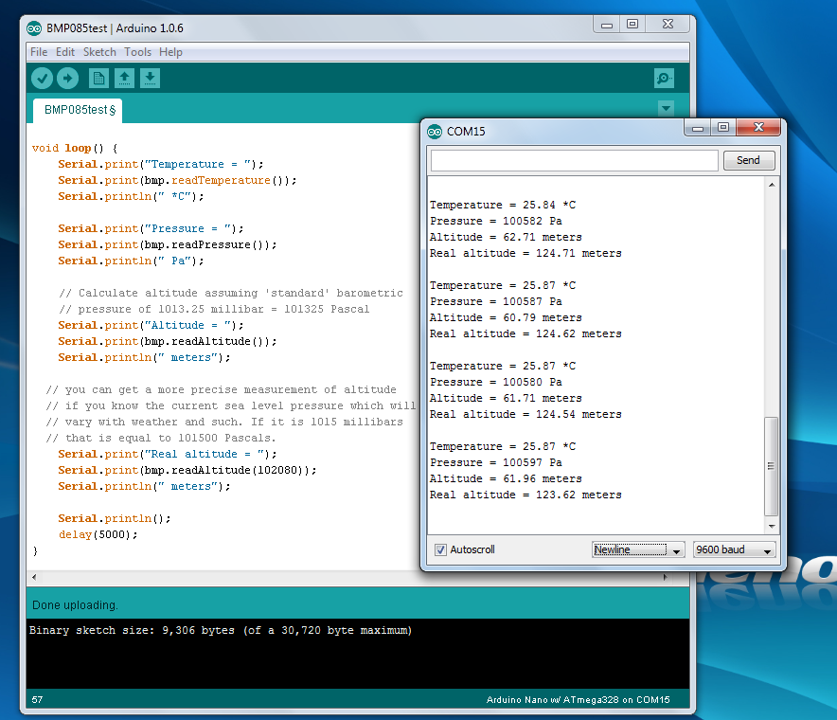Click the 'delay(5000);' code line
Image resolution: width=837 pixels, height=720 pixels.
[98, 534]
